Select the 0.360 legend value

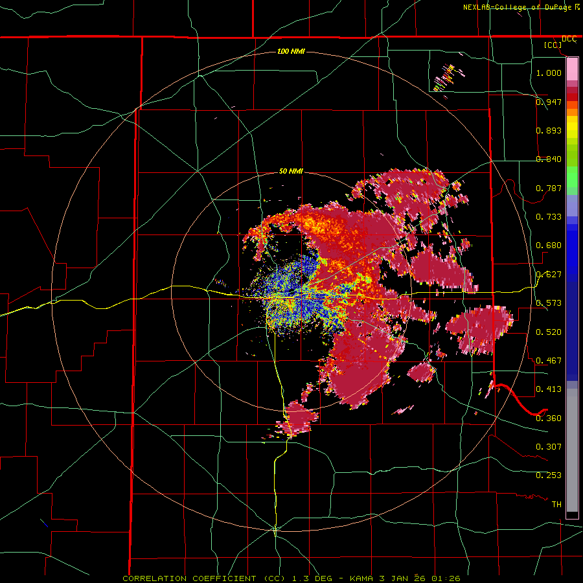coord(549,418)
